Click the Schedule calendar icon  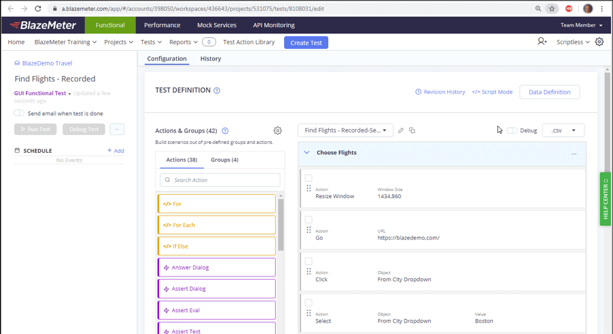pos(17,151)
